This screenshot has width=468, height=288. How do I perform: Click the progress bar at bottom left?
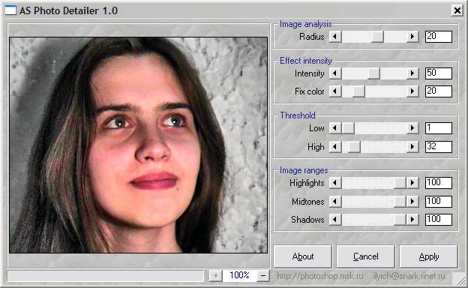point(106,276)
